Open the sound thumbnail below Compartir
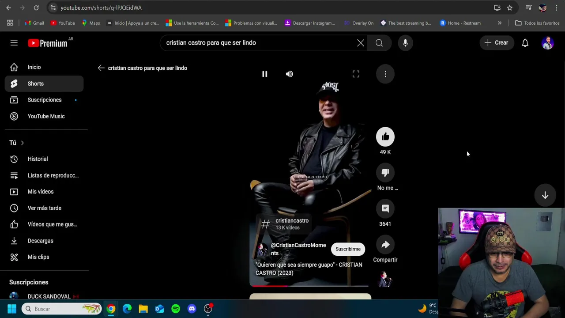The image size is (565, 318). [x=385, y=280]
